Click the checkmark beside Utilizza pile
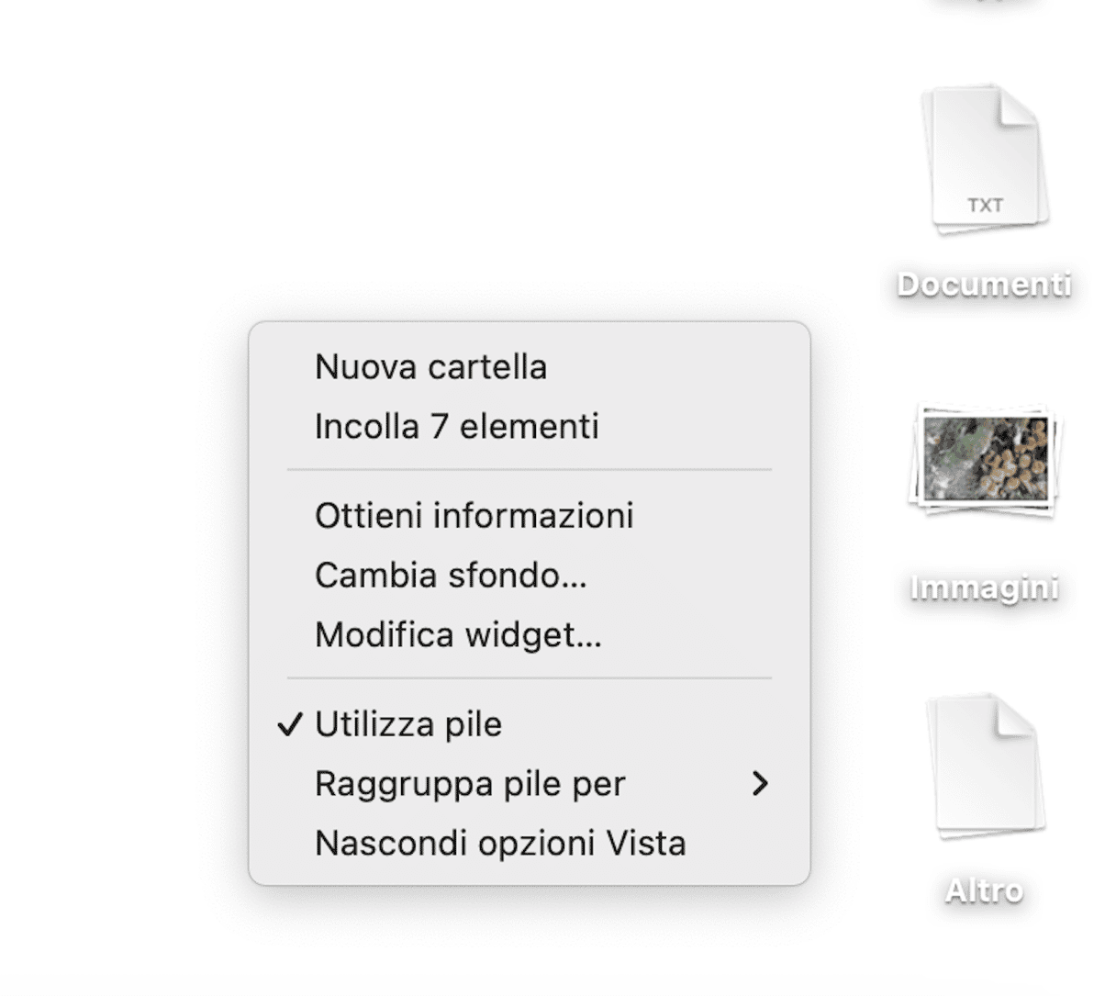Image resolution: width=1116 pixels, height=996 pixels. coord(289,724)
